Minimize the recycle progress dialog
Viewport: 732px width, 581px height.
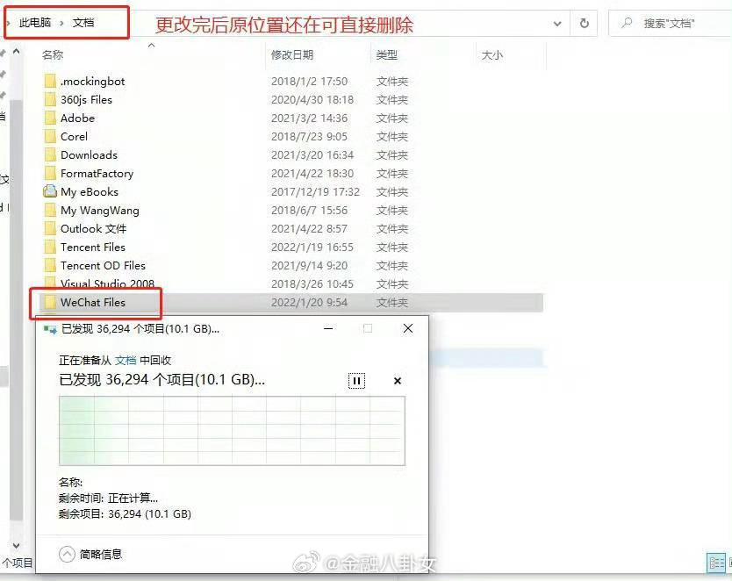pyautogui.click(x=328, y=328)
